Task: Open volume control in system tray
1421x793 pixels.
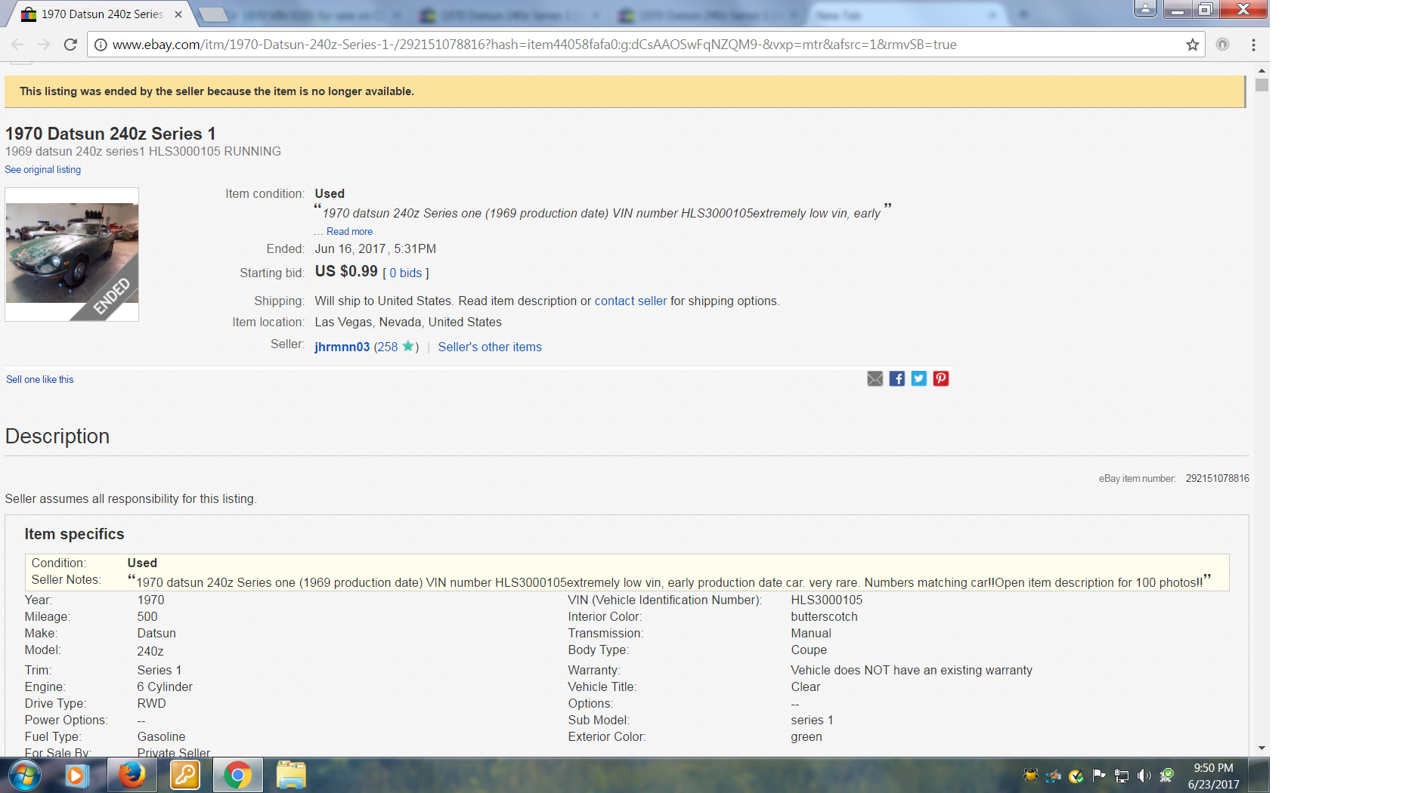Action: tap(1144, 776)
